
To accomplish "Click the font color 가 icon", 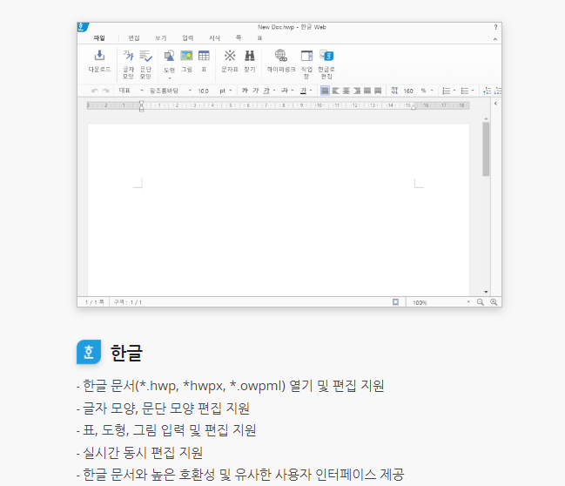I will [304, 91].
